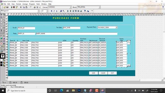Open the Edit menu
Screen dimensions: 165x93
pos(9,4)
